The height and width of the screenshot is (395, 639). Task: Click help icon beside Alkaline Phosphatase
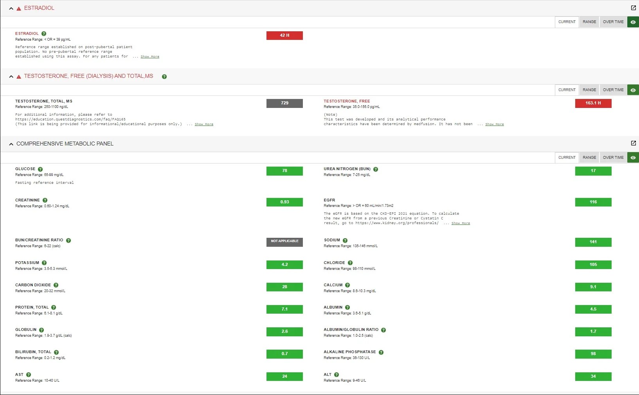[x=381, y=352]
